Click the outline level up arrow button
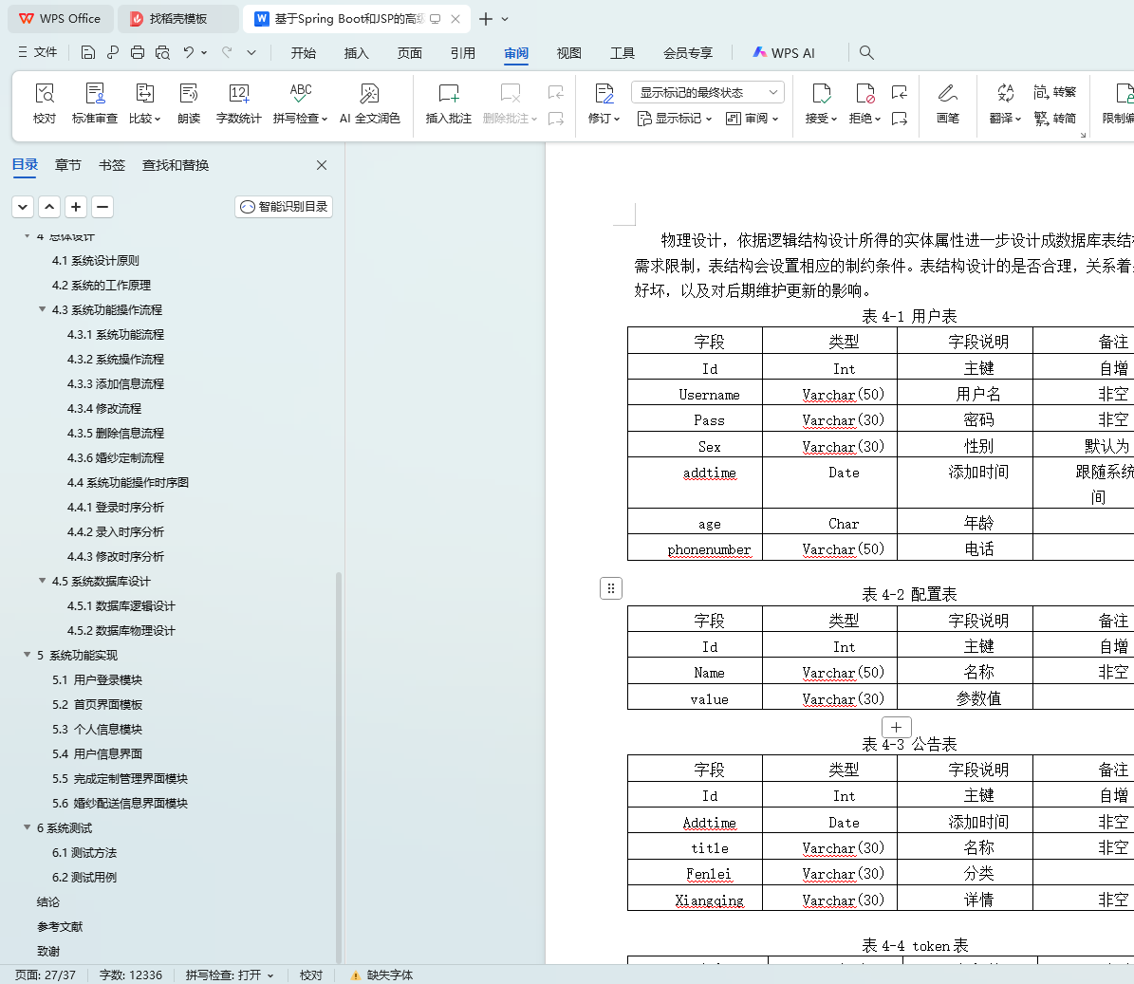Image resolution: width=1134 pixels, height=984 pixels. [x=49, y=207]
